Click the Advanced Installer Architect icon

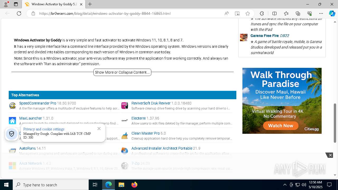[125, 151]
